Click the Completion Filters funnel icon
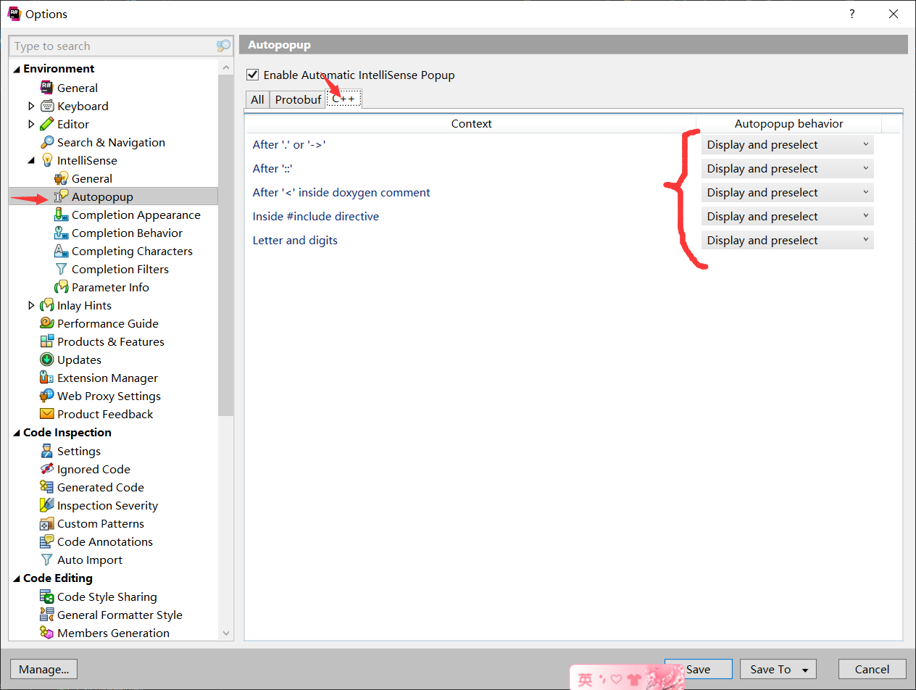916x690 pixels. coord(61,269)
